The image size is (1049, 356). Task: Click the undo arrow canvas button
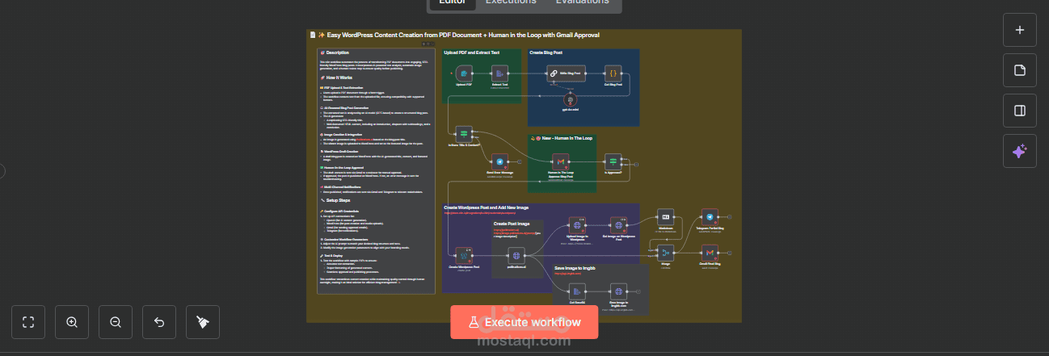pyautogui.click(x=159, y=322)
